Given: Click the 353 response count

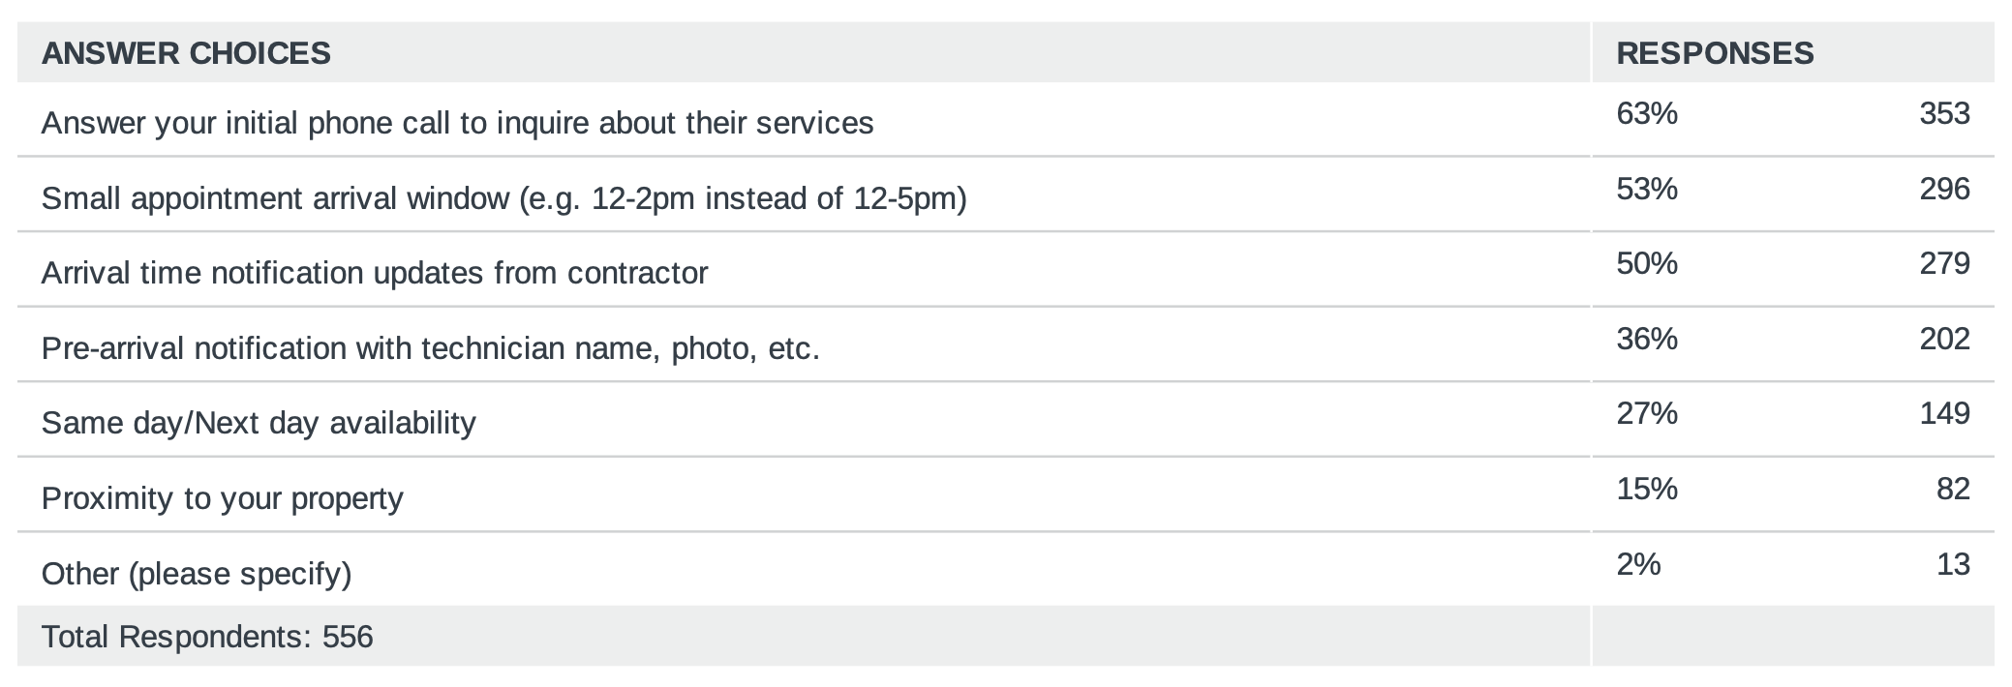Looking at the screenshot, I should tap(1944, 113).
